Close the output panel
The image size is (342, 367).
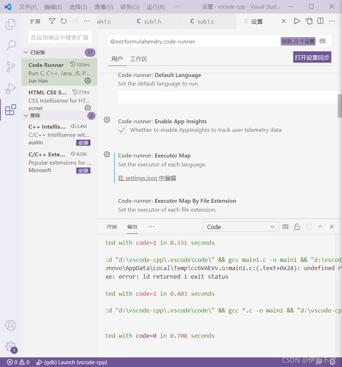(332, 227)
